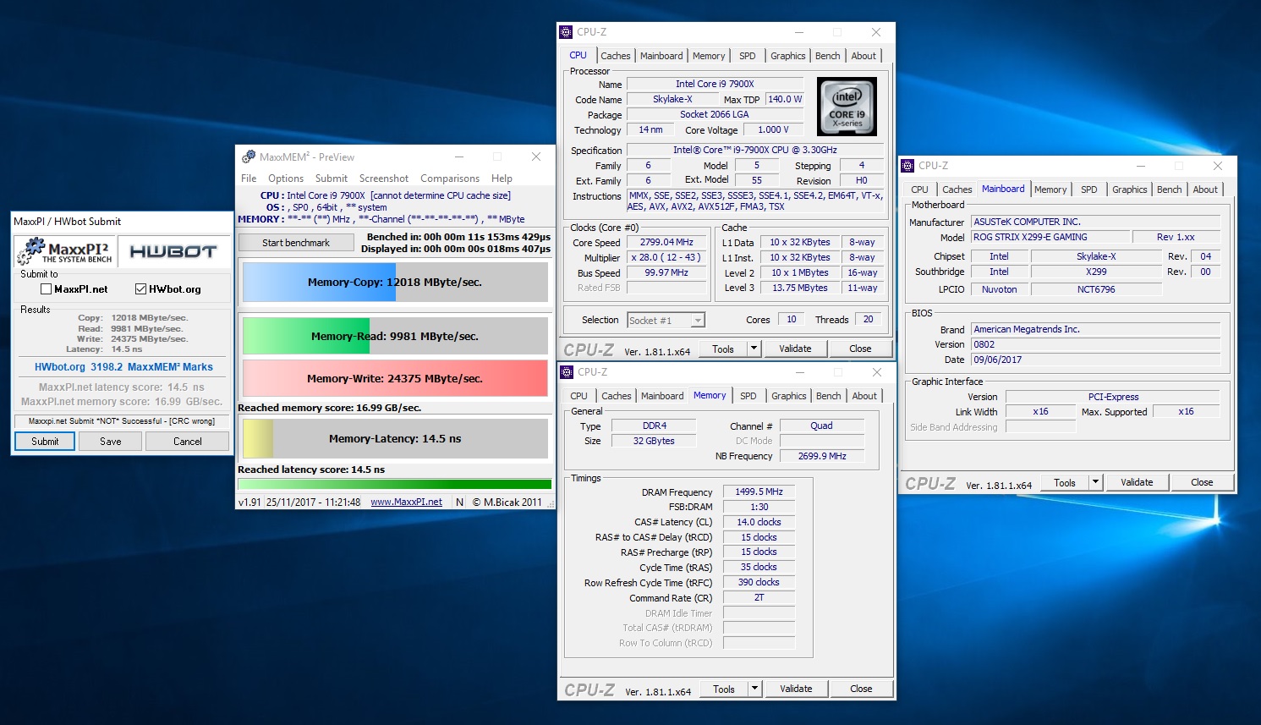This screenshot has width=1261, height=725.
Task: Click the Memory-Write result bar
Action: pyautogui.click(x=395, y=378)
